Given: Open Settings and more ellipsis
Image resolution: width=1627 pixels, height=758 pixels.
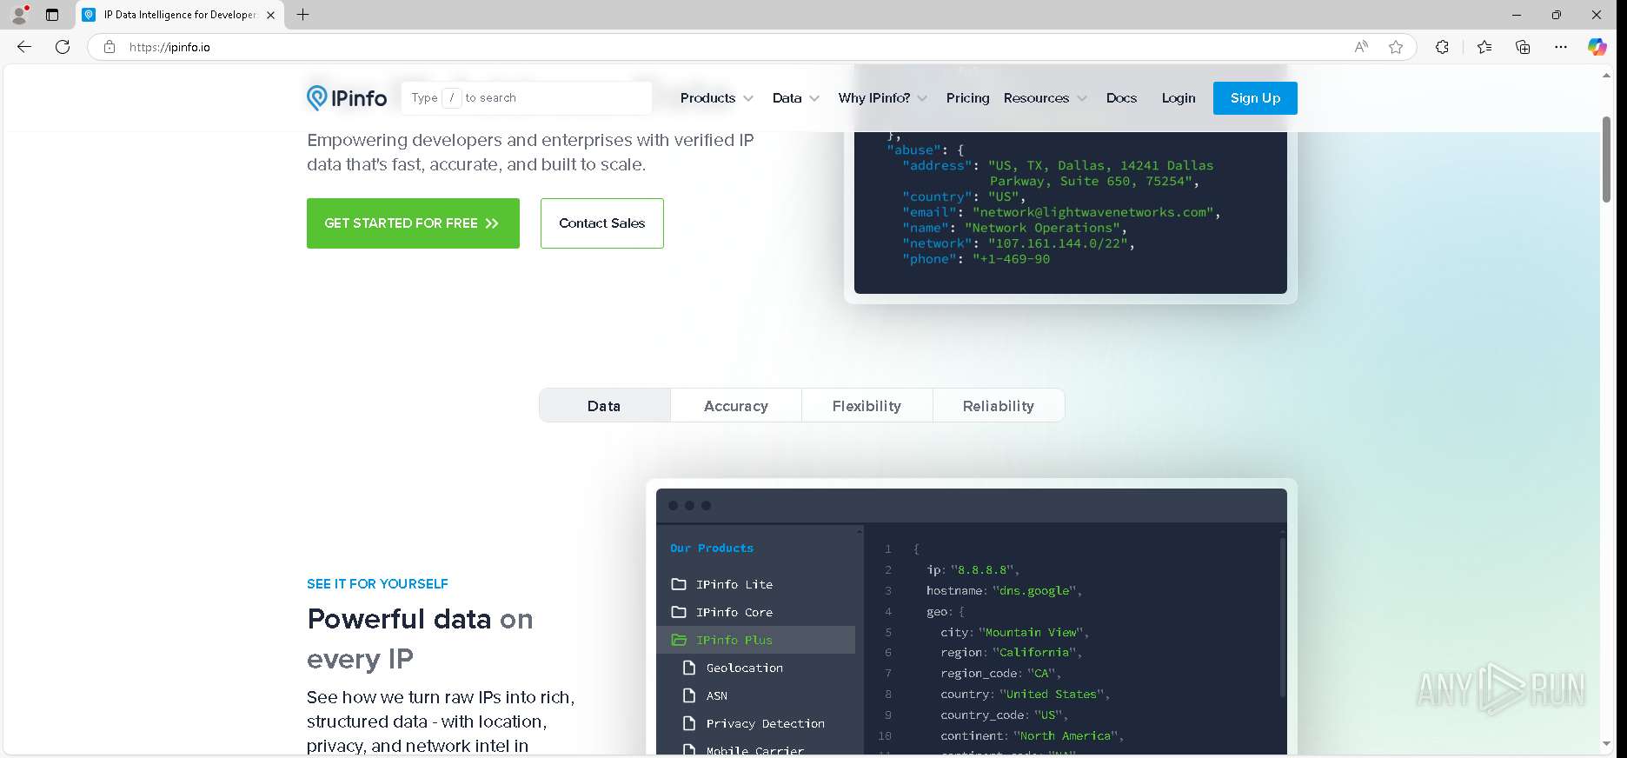Looking at the screenshot, I should pyautogui.click(x=1561, y=47).
